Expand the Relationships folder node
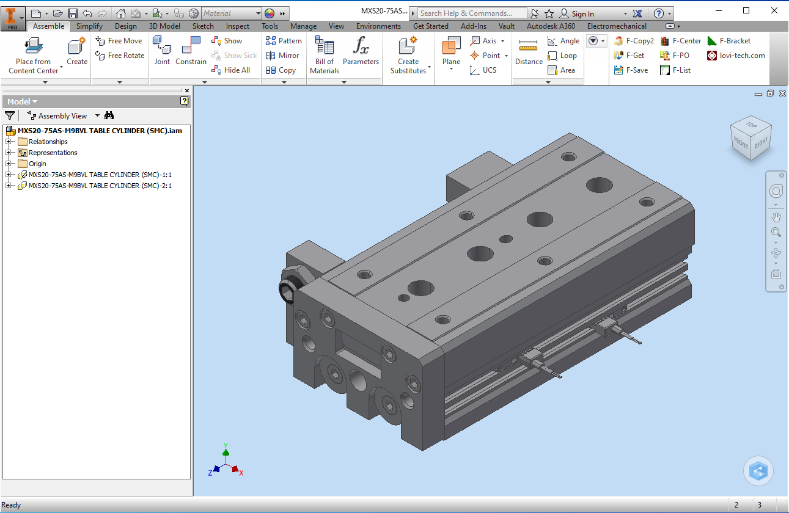 point(9,142)
